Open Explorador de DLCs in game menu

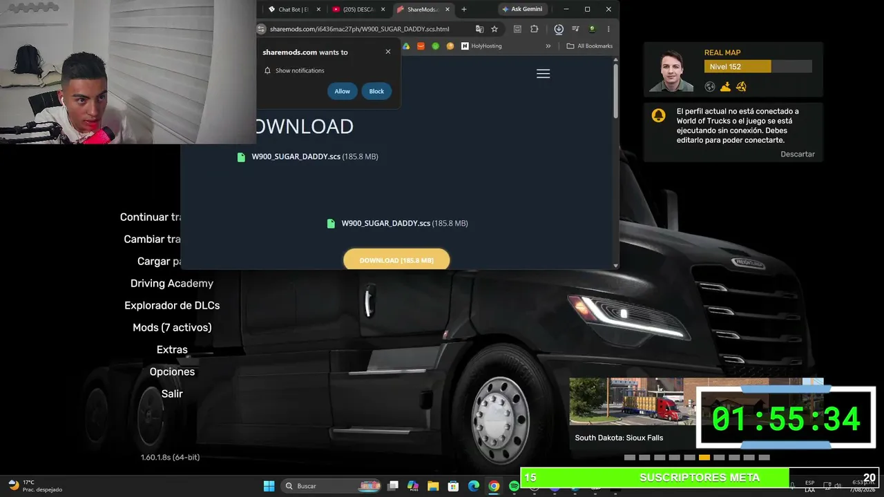(x=172, y=305)
